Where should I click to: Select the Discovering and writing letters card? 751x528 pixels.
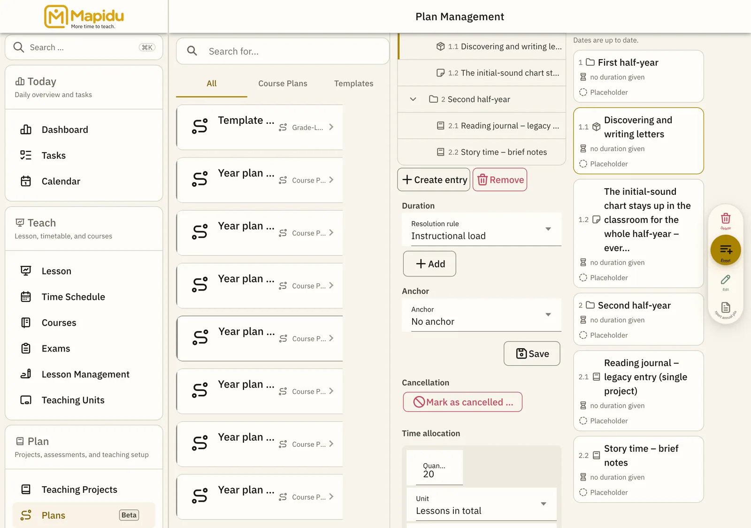point(638,141)
